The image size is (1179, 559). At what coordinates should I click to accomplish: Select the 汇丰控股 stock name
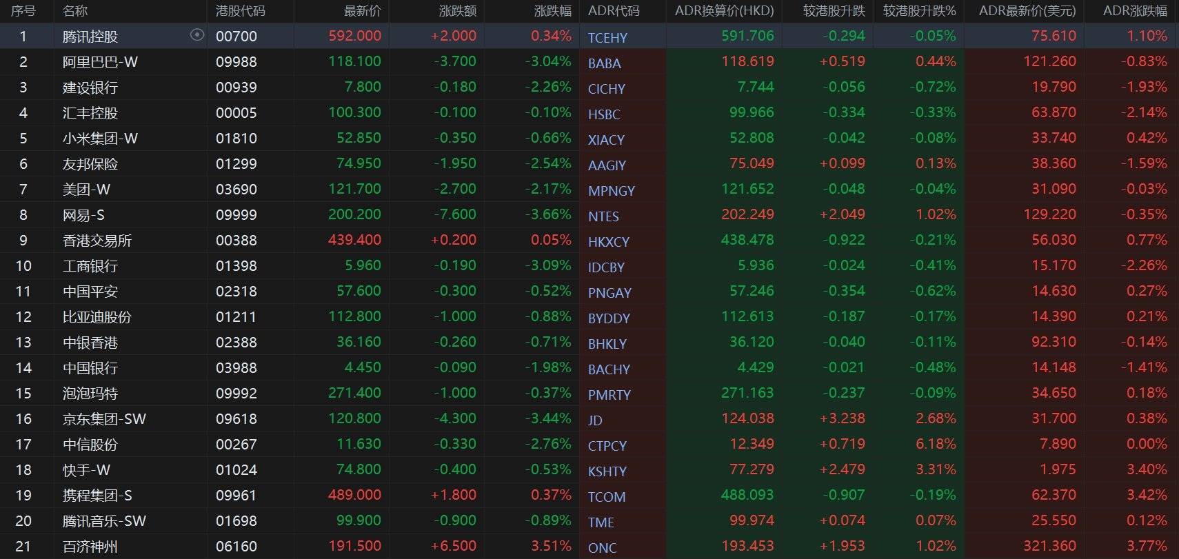coord(90,113)
